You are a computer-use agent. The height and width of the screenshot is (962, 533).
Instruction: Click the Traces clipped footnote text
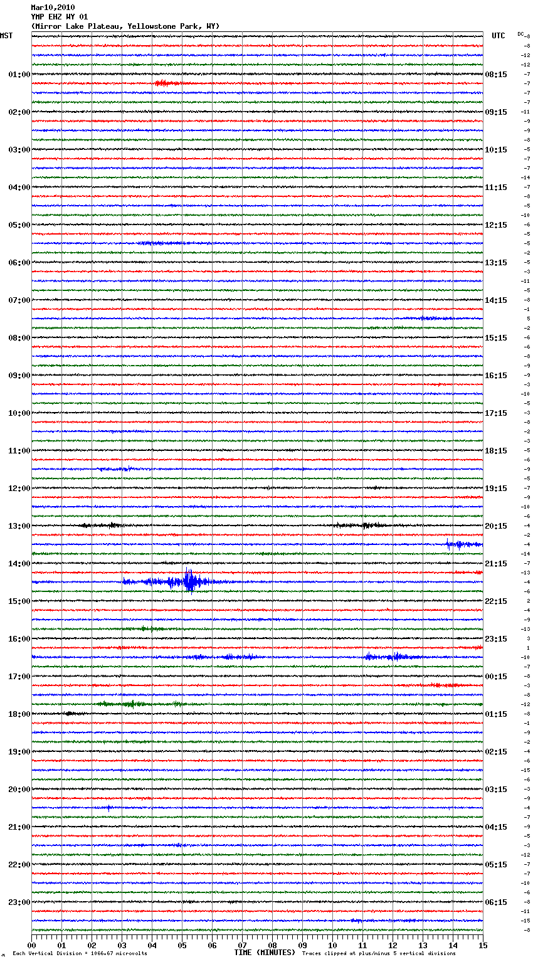point(379,954)
